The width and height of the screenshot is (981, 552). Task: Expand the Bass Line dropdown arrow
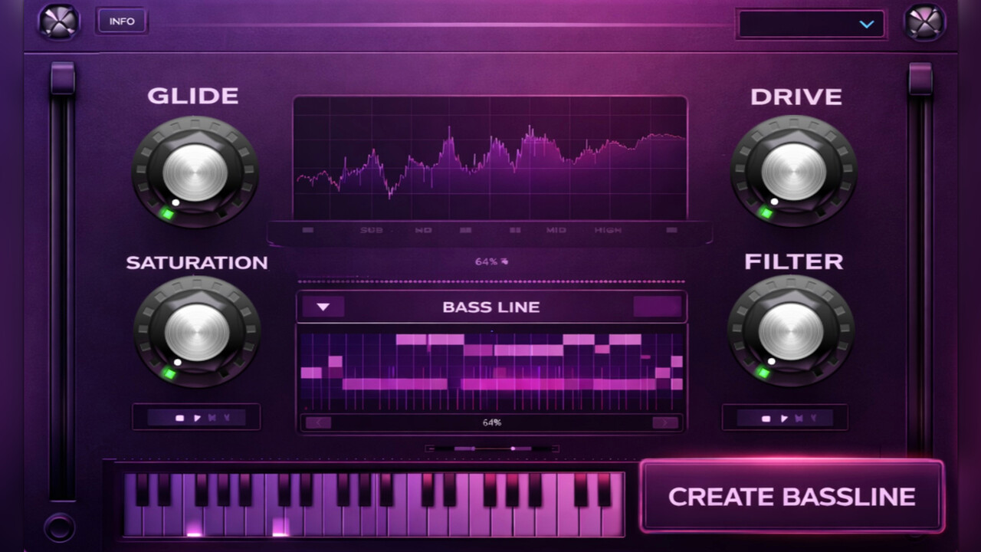323,307
